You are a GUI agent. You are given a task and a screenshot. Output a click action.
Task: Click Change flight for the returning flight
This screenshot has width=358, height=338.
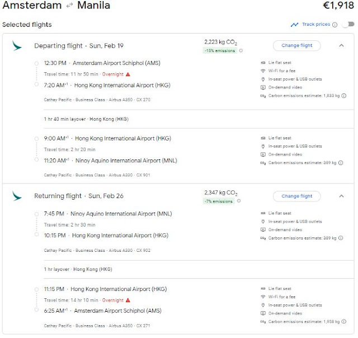click(296, 196)
